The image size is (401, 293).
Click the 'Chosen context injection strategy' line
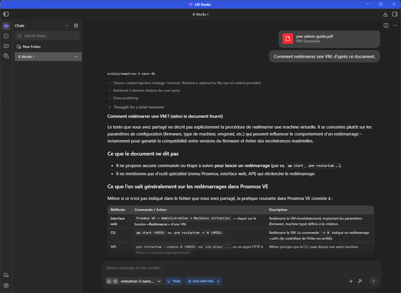(187, 83)
